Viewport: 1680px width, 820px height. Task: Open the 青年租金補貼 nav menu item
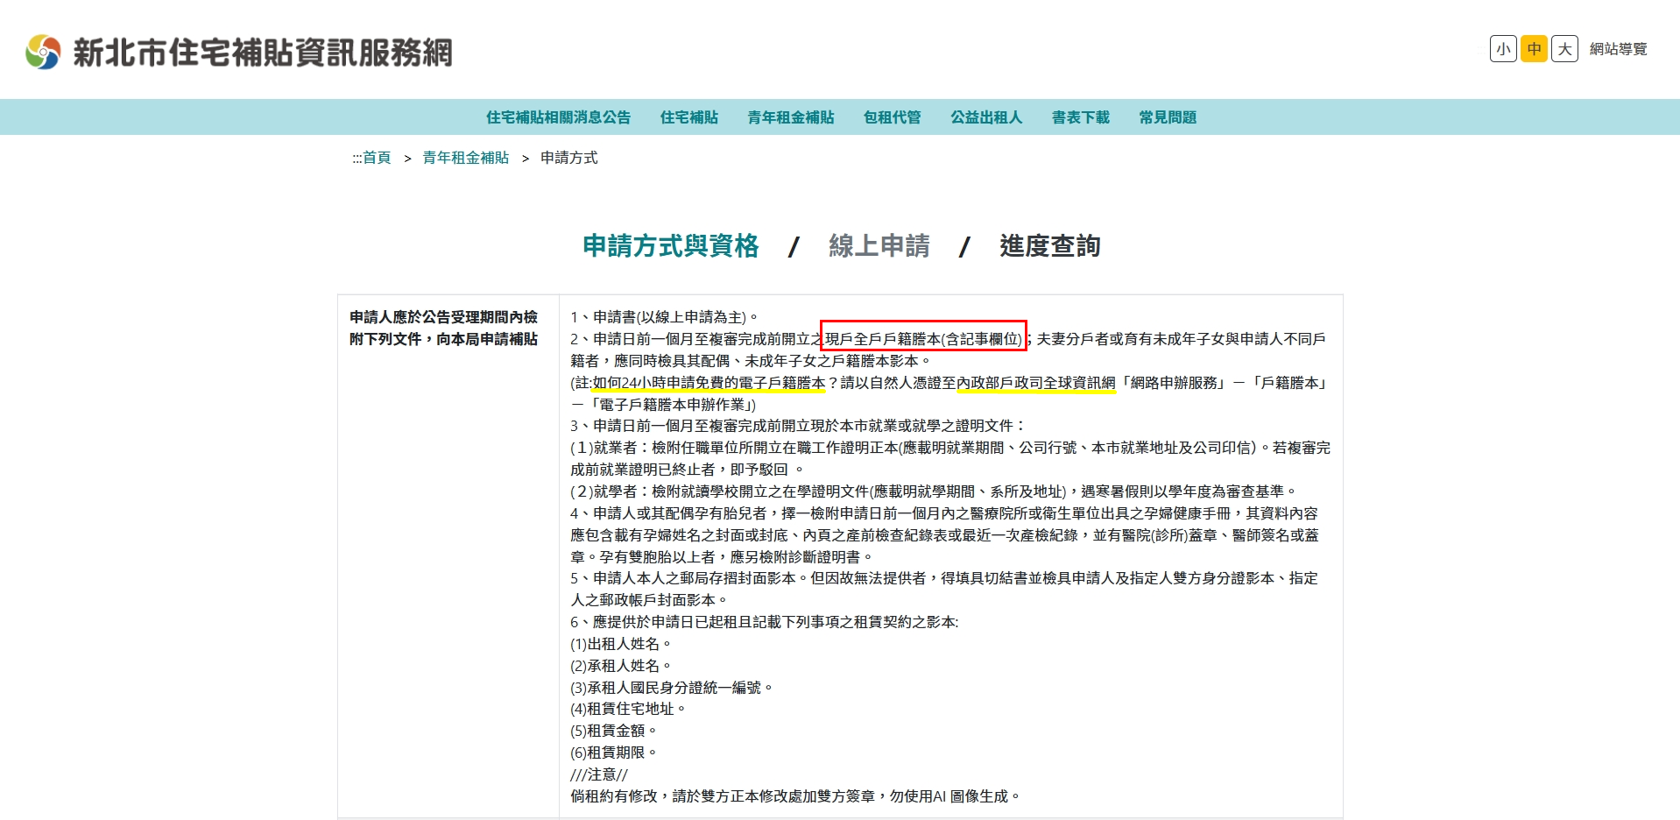click(791, 117)
